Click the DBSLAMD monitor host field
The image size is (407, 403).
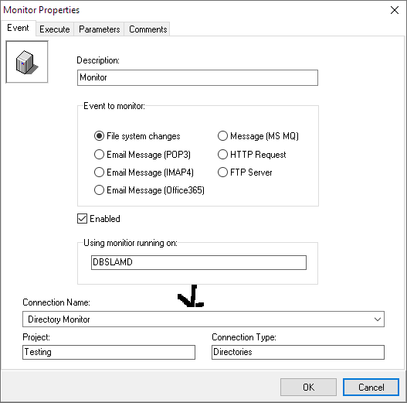point(198,262)
